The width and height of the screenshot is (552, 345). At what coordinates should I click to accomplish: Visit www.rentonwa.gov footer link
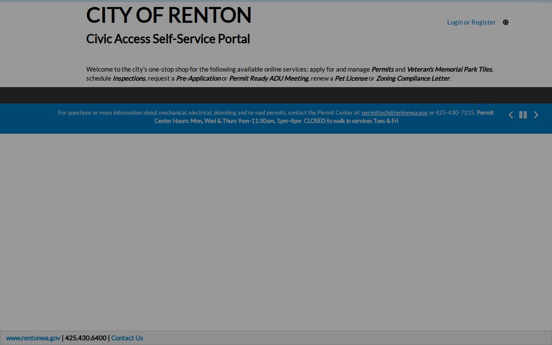(33, 338)
